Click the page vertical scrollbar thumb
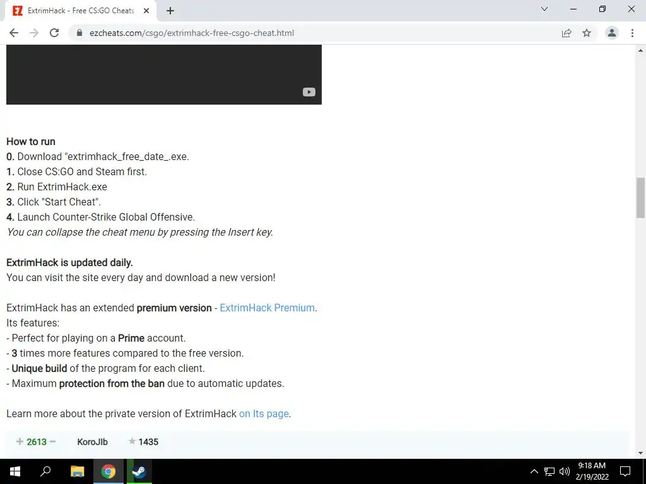 pyautogui.click(x=640, y=197)
